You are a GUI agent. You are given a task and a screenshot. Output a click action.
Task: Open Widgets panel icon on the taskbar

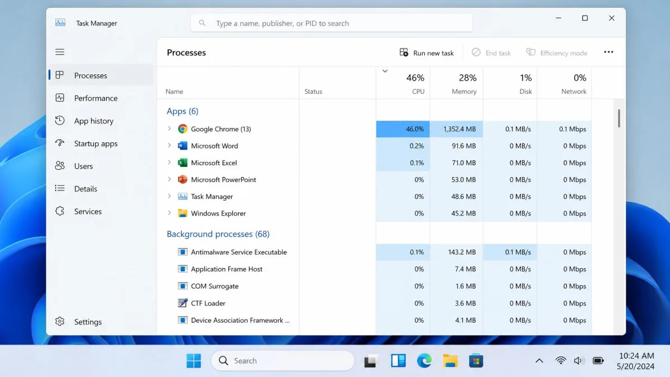tap(398, 361)
